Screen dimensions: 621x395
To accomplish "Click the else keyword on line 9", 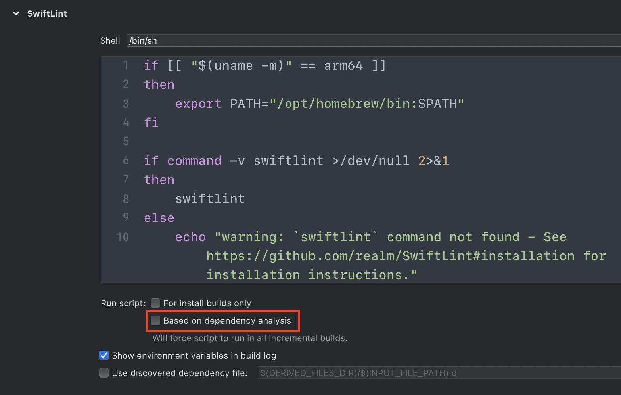I will click(159, 218).
